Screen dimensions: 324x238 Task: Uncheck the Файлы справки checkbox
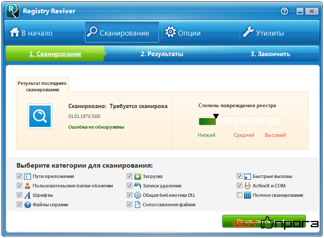[x=19, y=205]
